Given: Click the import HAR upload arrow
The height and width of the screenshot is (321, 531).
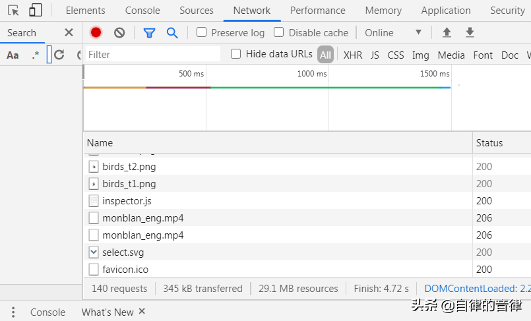Looking at the screenshot, I should 447,33.
